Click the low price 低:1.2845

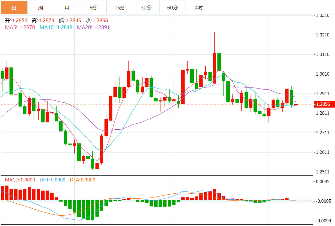(x=70, y=20)
